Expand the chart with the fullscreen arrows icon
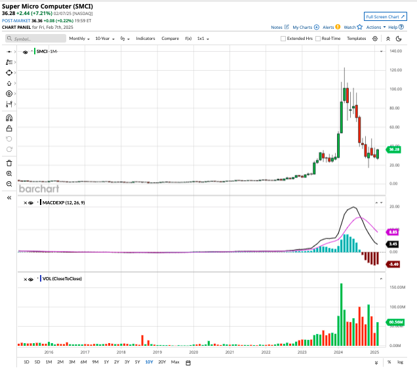Viewport: 417px width, 370px height. [387, 39]
